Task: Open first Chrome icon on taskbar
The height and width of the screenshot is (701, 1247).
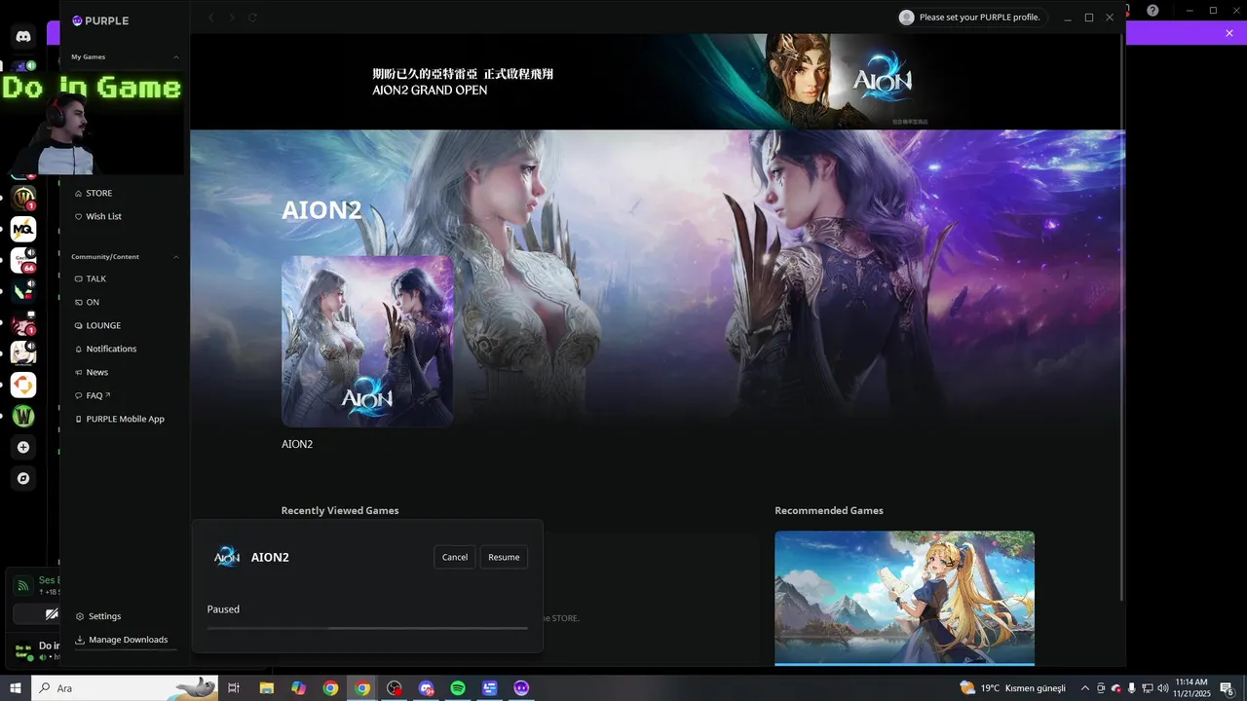Action: click(x=330, y=688)
